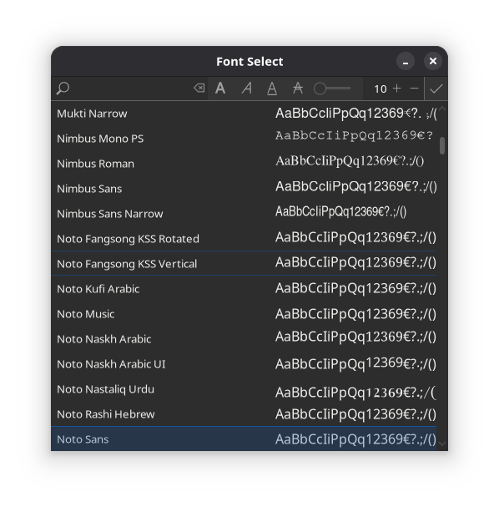Minimize the Font Select window
499x507 pixels.
[406, 61]
